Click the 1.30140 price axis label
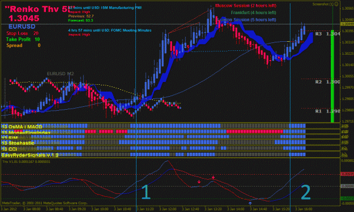The image size is (354, 212). click(348, 65)
